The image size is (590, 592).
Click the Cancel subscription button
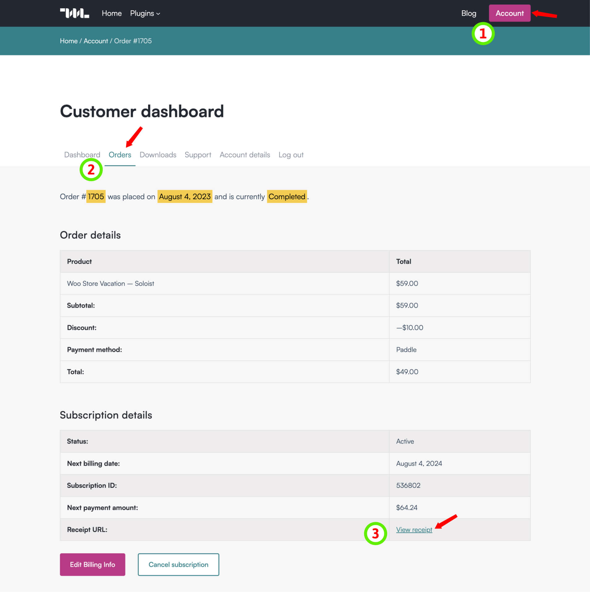(178, 565)
